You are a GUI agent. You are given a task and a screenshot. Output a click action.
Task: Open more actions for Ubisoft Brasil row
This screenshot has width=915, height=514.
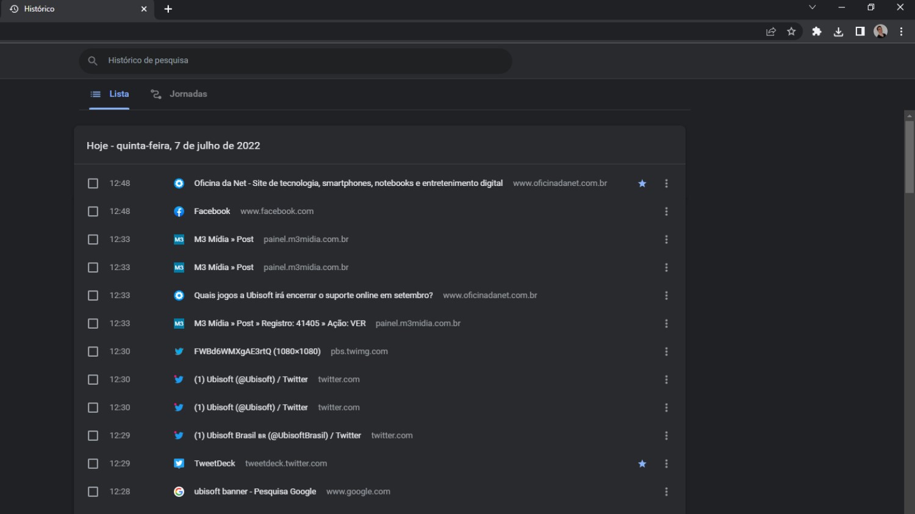pos(666,436)
